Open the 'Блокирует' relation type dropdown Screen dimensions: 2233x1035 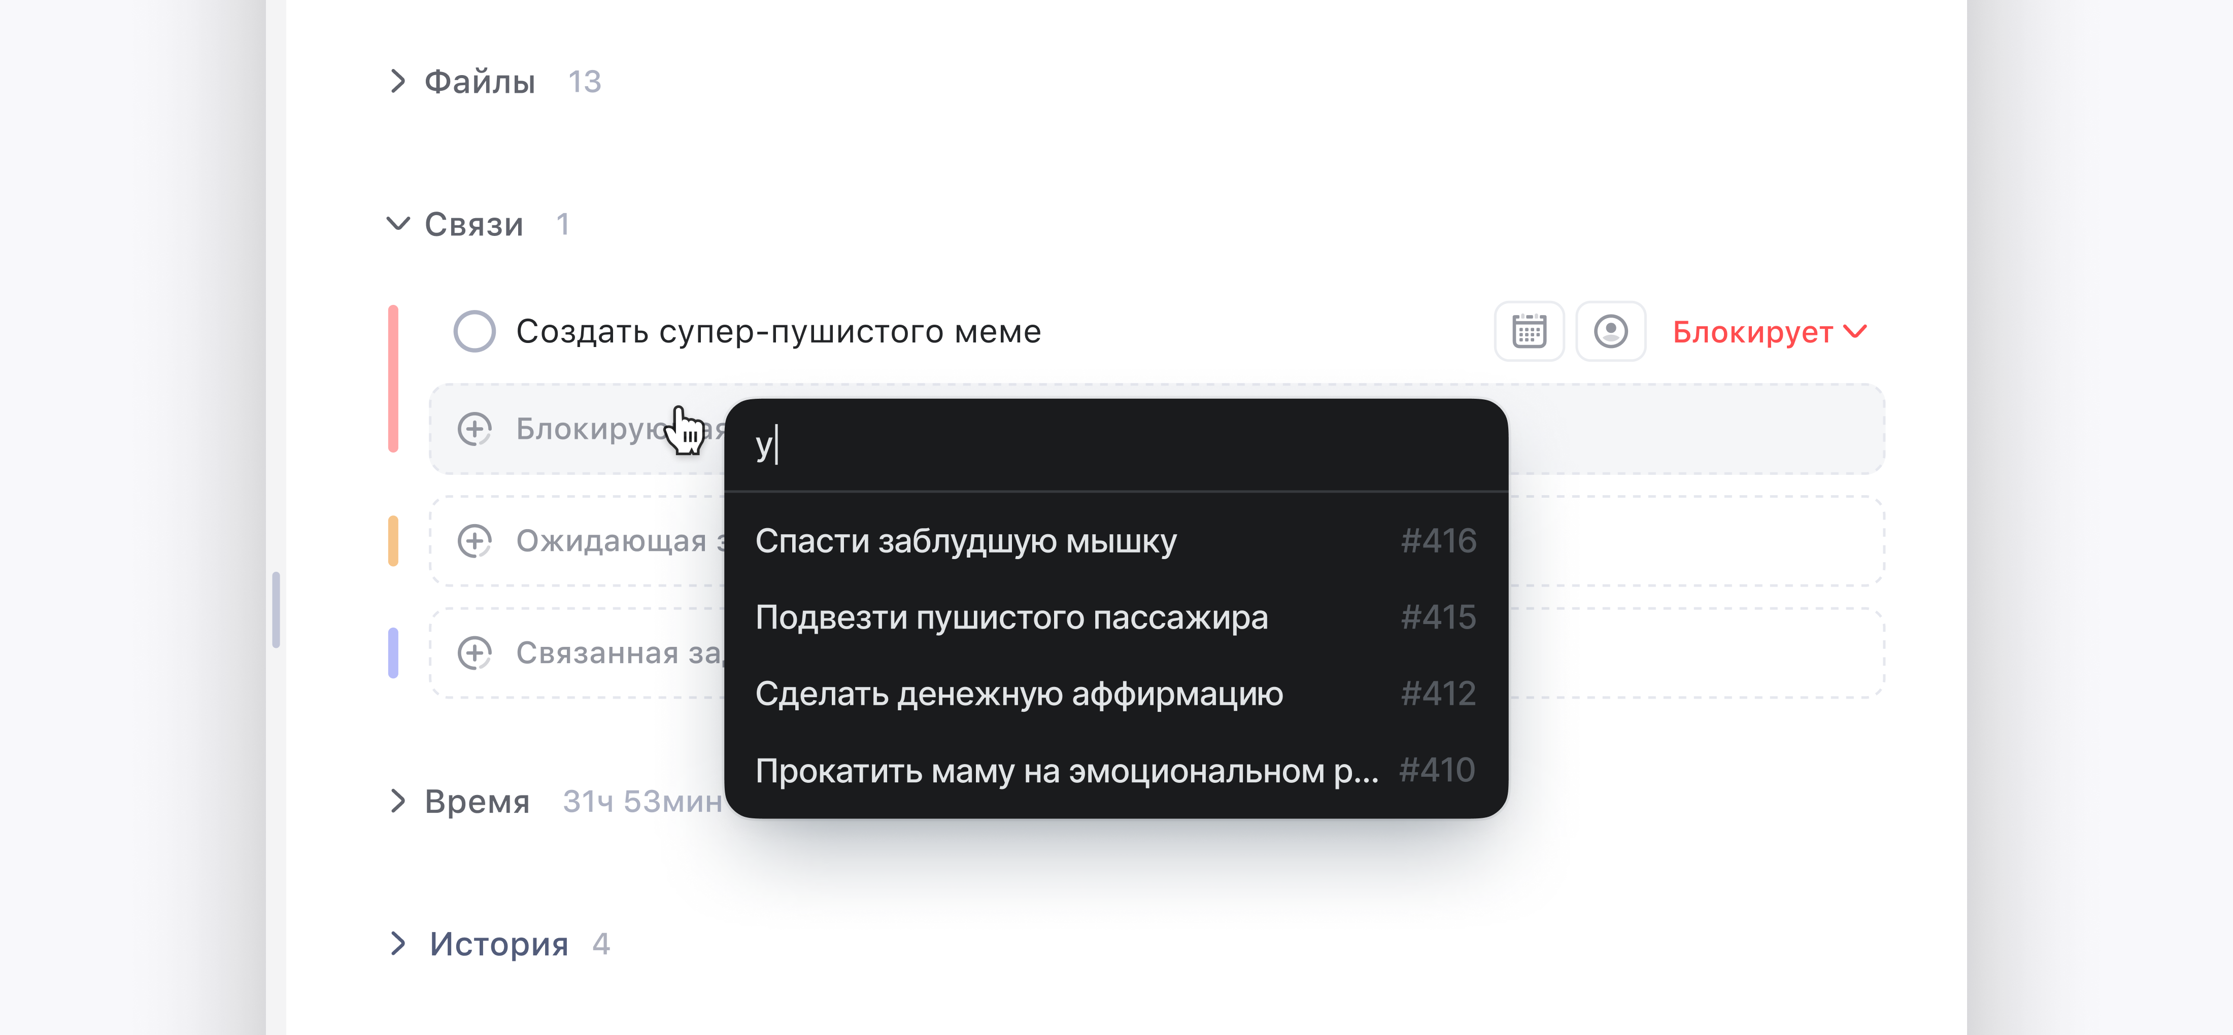coord(1769,332)
